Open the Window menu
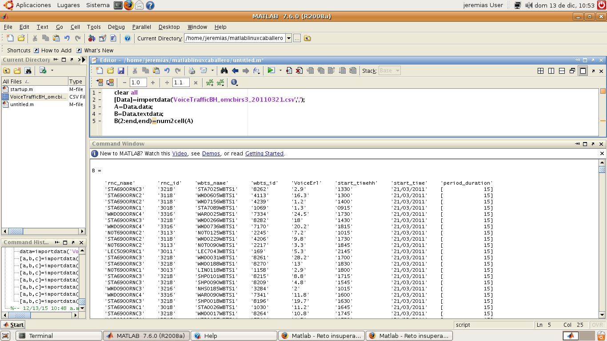607x341 pixels. [197, 27]
